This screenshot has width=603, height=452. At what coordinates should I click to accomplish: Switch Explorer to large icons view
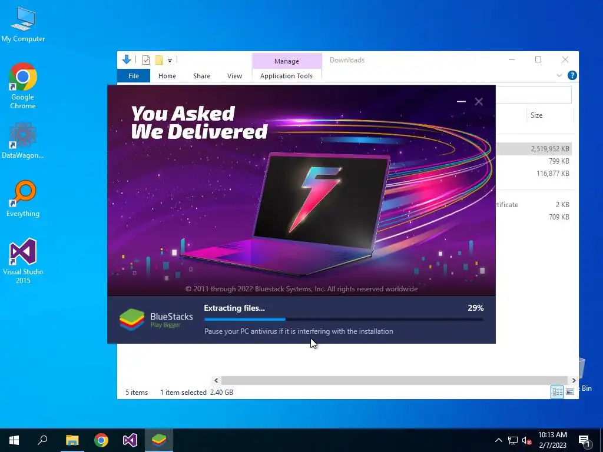pos(570,391)
